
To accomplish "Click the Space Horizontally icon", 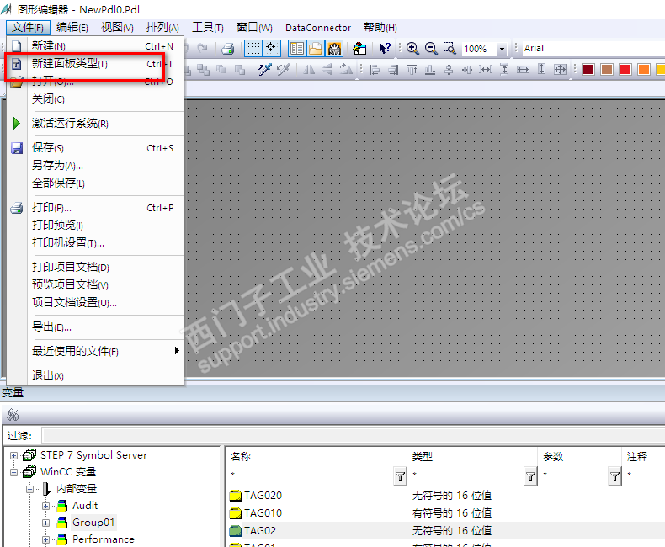I will (x=486, y=69).
